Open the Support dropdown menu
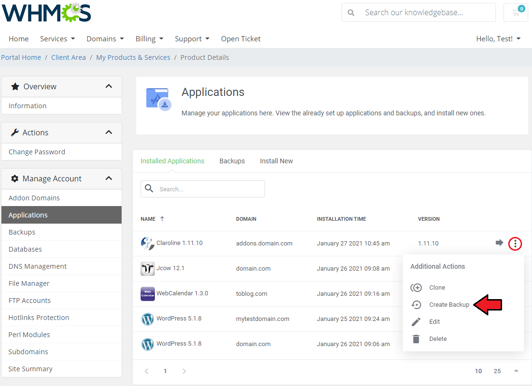The image size is (532, 386). click(192, 38)
